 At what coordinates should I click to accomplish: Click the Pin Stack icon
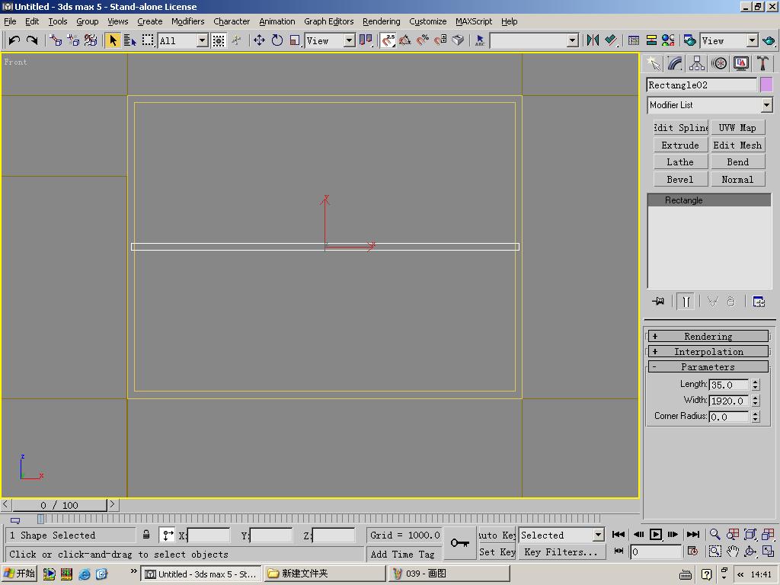[658, 302]
